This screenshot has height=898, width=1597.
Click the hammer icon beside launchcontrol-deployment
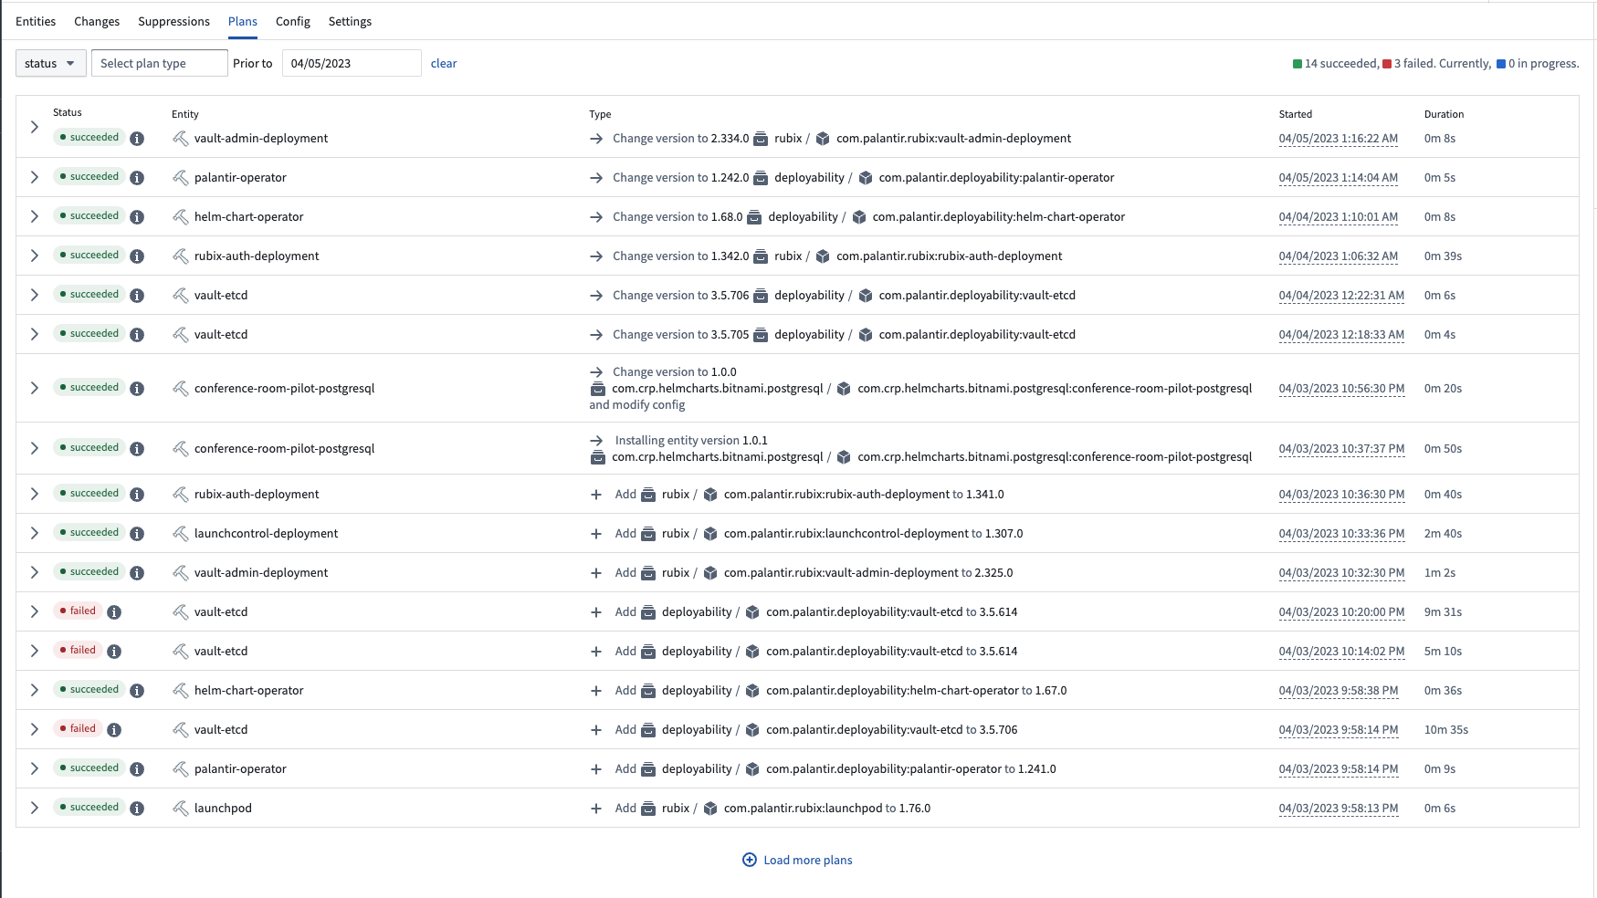click(x=181, y=533)
